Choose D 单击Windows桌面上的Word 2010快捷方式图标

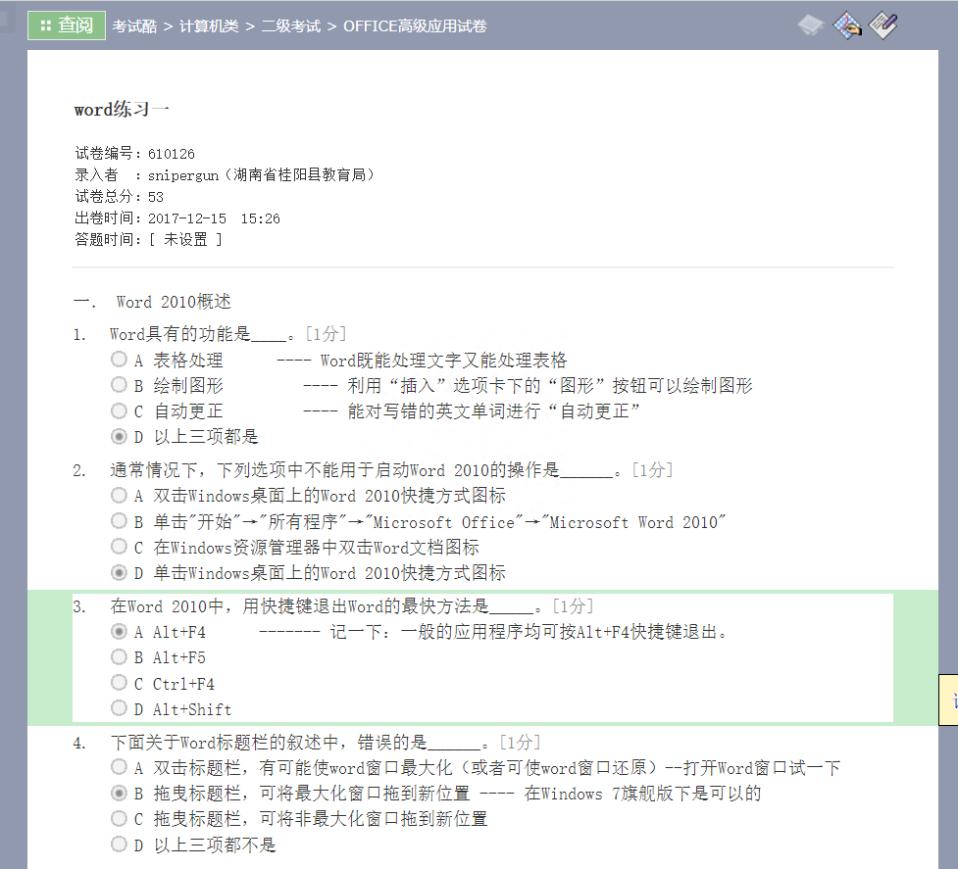point(120,572)
